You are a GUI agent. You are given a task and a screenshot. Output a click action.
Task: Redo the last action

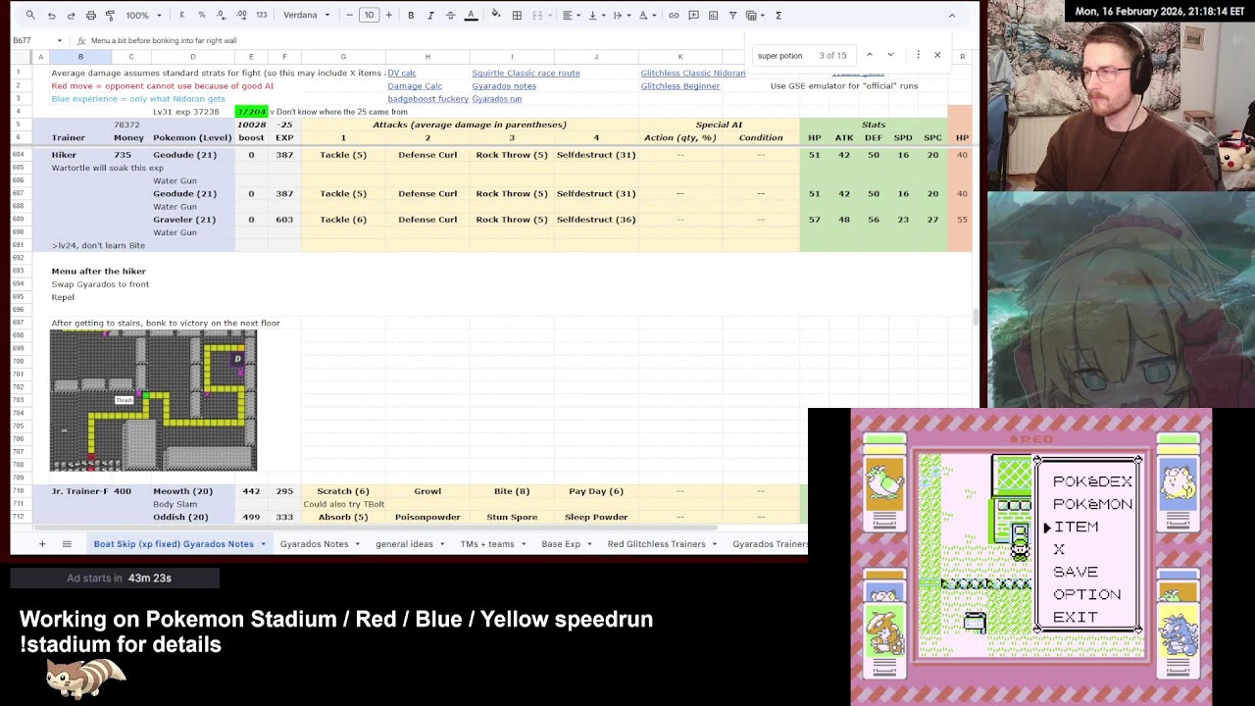tap(71, 16)
